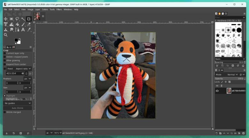Screen dimensions: 249x138
Task: Select the Eraser tool
Action: (x=29, y=24)
